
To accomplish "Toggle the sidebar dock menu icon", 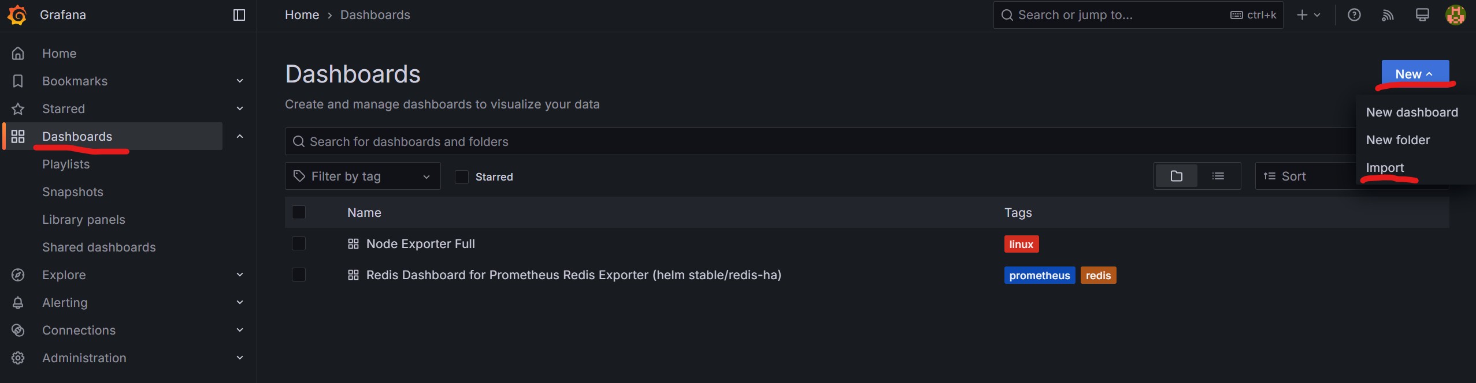I will (x=239, y=15).
